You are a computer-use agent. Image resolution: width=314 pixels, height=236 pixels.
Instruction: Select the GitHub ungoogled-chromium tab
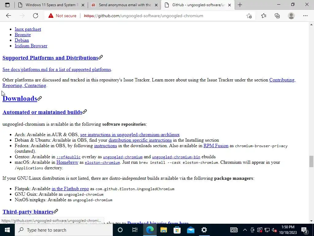coord(198,5)
